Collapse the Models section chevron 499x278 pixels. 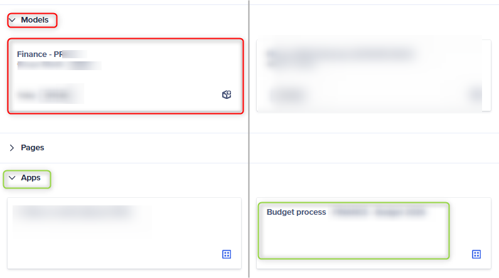[12, 20]
